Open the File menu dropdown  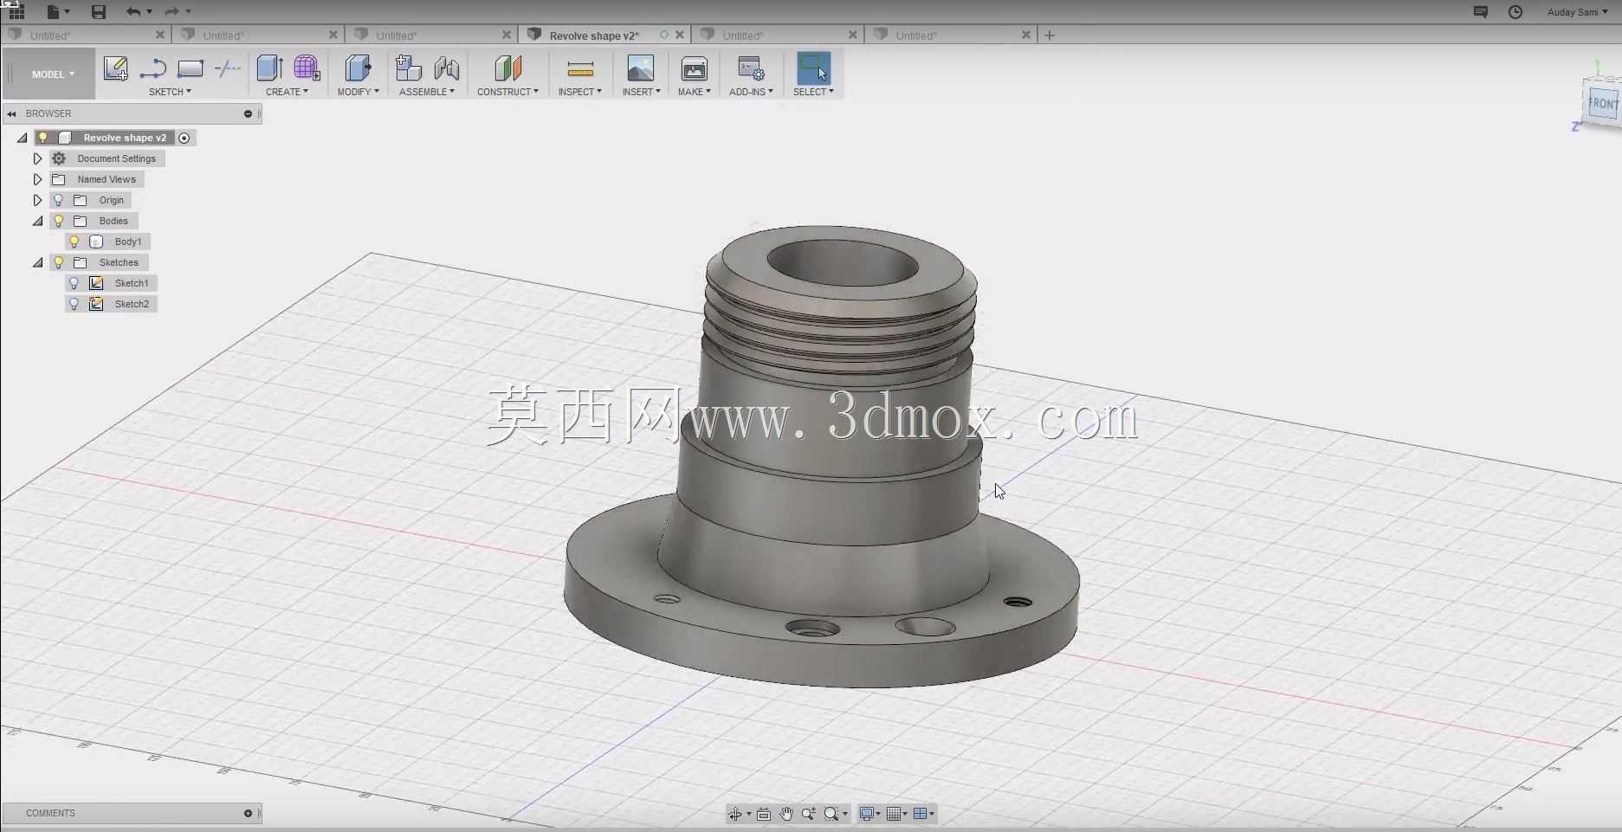pos(58,12)
